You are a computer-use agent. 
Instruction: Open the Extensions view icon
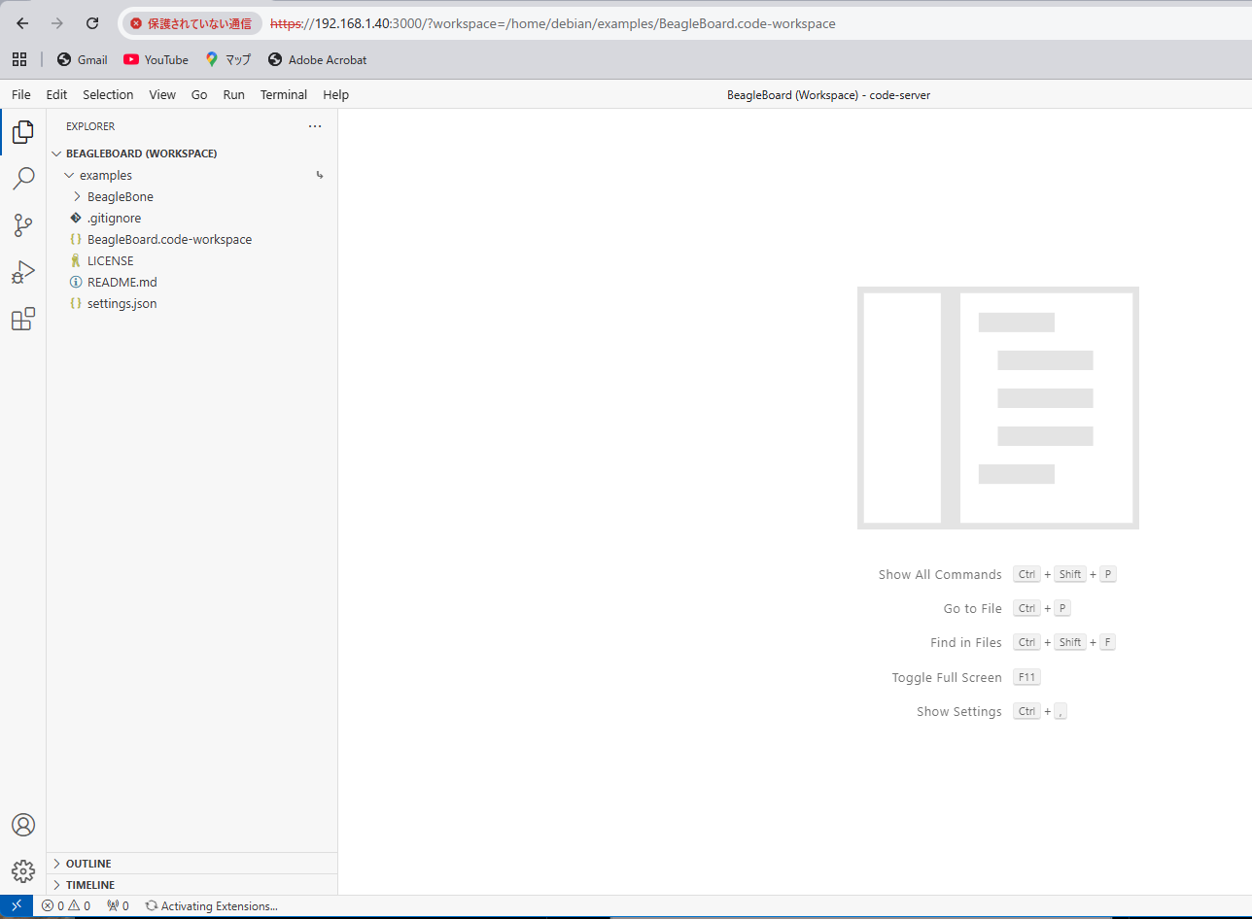tap(23, 319)
